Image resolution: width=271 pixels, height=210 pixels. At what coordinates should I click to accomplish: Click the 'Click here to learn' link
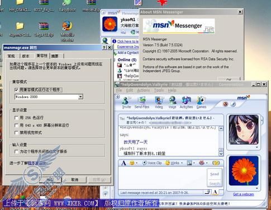pyautogui.click(x=128, y=41)
